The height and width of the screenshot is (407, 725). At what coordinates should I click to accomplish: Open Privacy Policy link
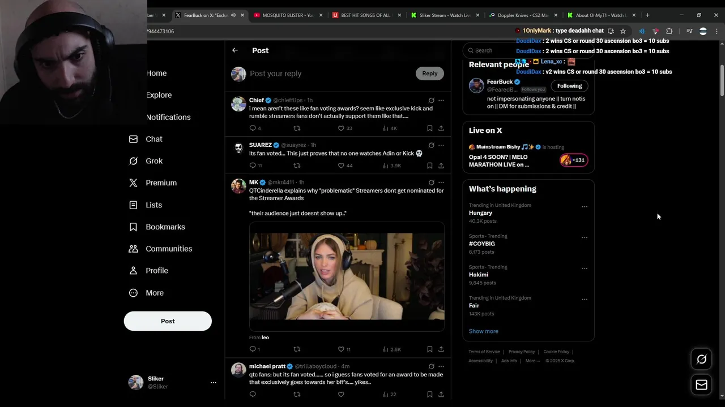pos(522,352)
